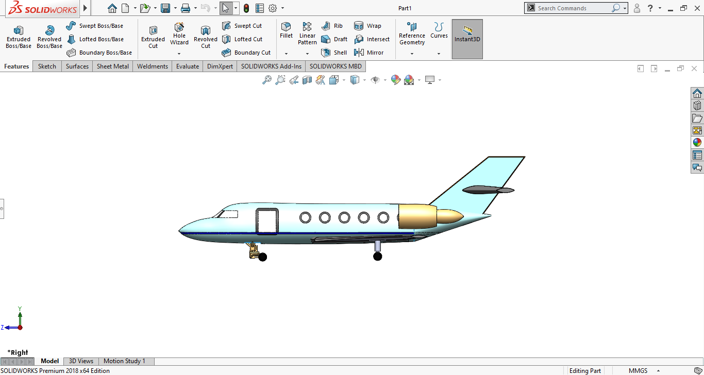Choose the Swept Boss/Base feature

(94, 26)
